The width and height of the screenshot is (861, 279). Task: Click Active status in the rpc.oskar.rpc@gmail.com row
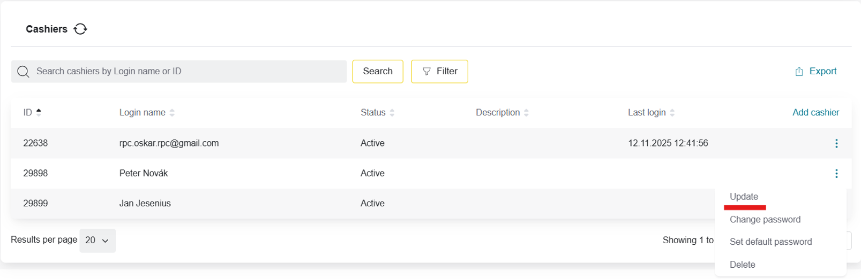pyautogui.click(x=372, y=143)
